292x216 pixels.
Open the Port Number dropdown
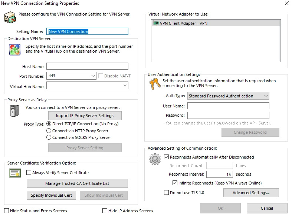[x=93, y=76]
